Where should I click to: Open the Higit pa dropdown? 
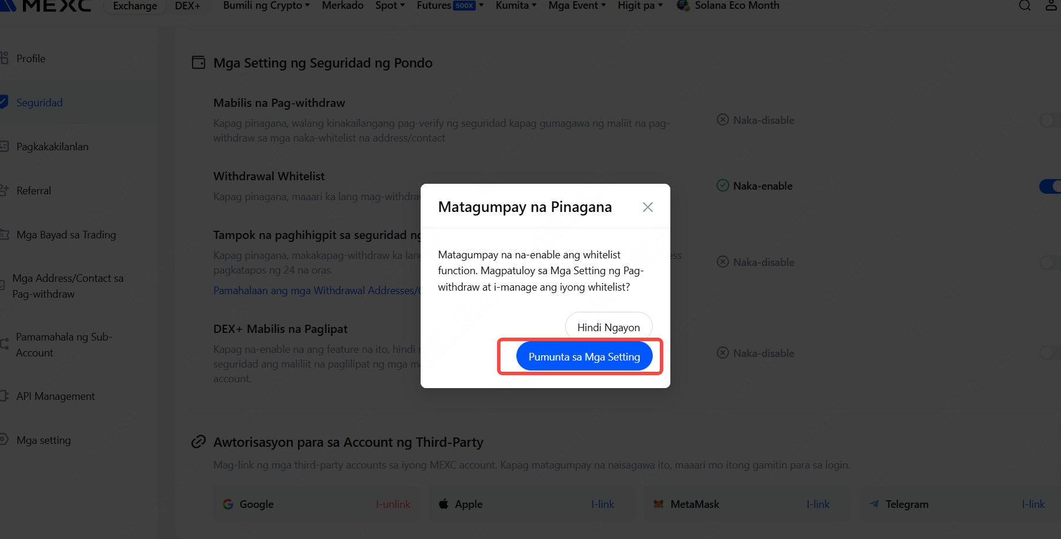[x=640, y=5]
